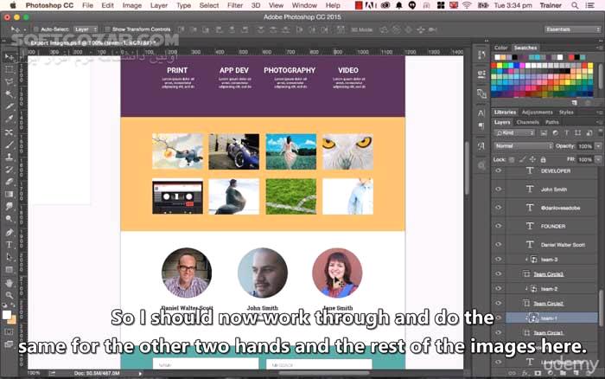Open Spotlight search in menu bar
605x379 pixels.
[575, 5]
